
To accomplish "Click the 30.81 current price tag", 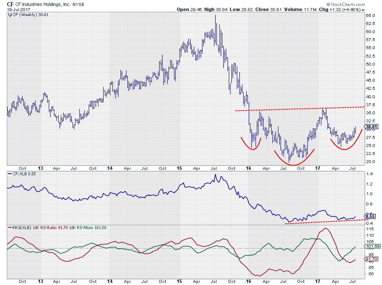I will pyautogui.click(x=371, y=127).
